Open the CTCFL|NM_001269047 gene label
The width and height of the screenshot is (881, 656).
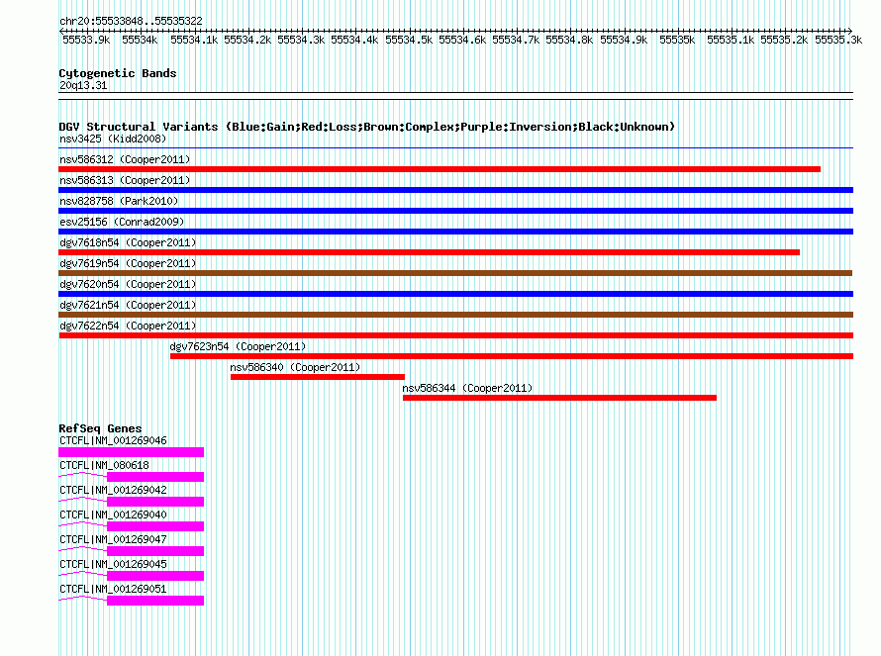[x=113, y=539]
